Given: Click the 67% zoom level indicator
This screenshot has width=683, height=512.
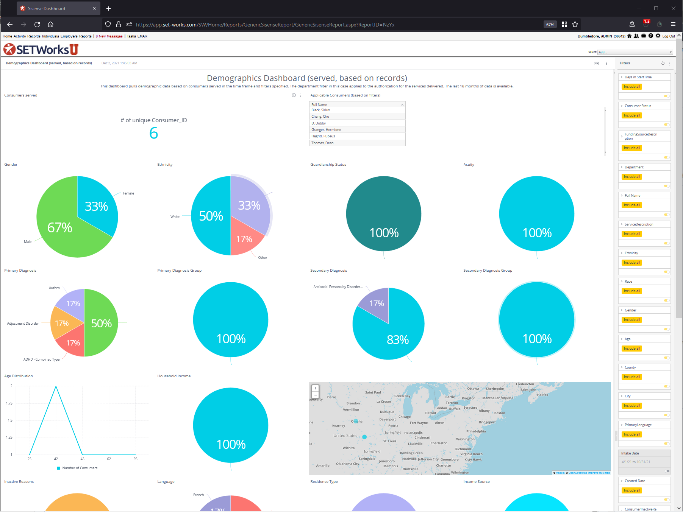Looking at the screenshot, I should point(550,25).
